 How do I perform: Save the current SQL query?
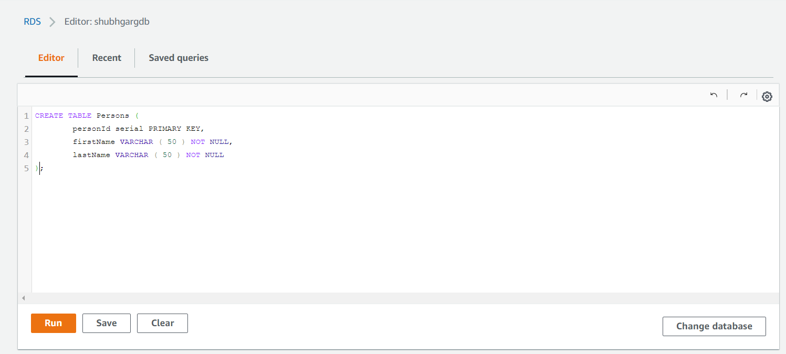106,323
